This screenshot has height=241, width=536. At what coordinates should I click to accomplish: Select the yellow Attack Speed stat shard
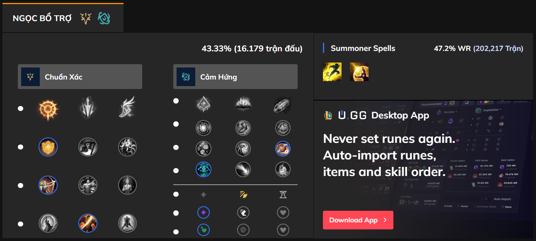(243, 195)
